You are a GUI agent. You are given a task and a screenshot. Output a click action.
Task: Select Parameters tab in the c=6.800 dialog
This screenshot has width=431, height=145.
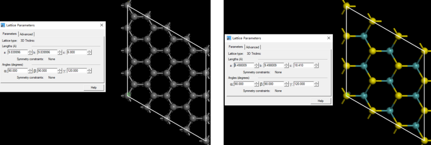[10, 34]
